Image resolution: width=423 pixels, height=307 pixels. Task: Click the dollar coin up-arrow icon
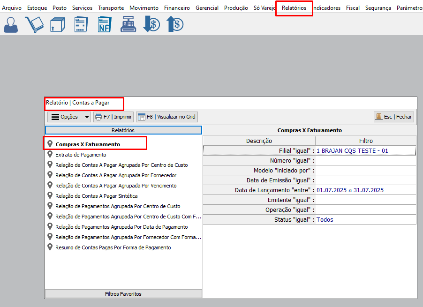(174, 24)
